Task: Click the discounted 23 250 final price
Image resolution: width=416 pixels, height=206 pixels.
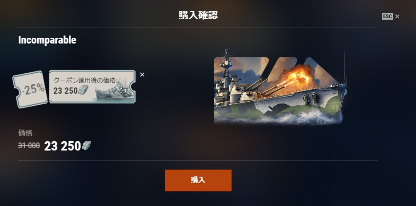Action: 62,146
